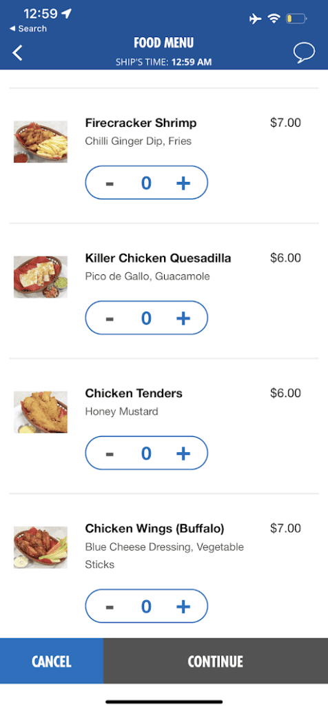
Task: Select the Firecracker Shrimp item title
Action: coord(141,123)
